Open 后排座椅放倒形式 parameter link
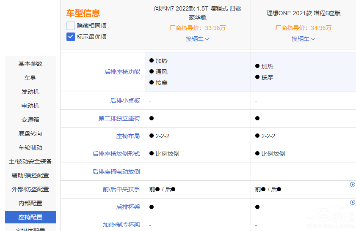This screenshot has height=231, width=356. 116,154
